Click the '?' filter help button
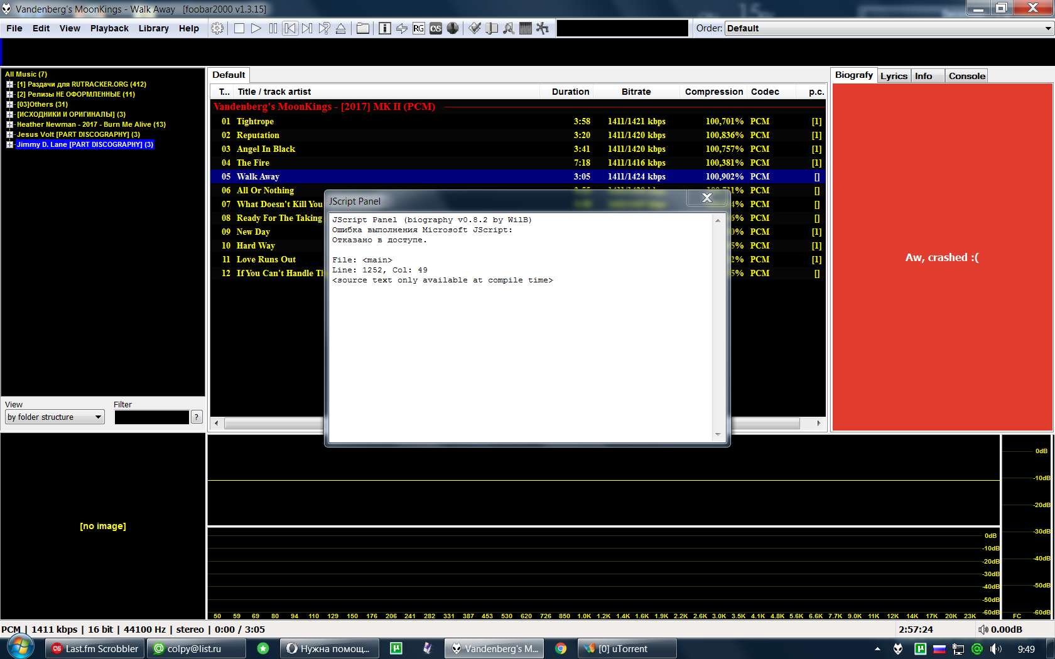Screen dimensions: 1055x659 pyautogui.click(x=197, y=417)
